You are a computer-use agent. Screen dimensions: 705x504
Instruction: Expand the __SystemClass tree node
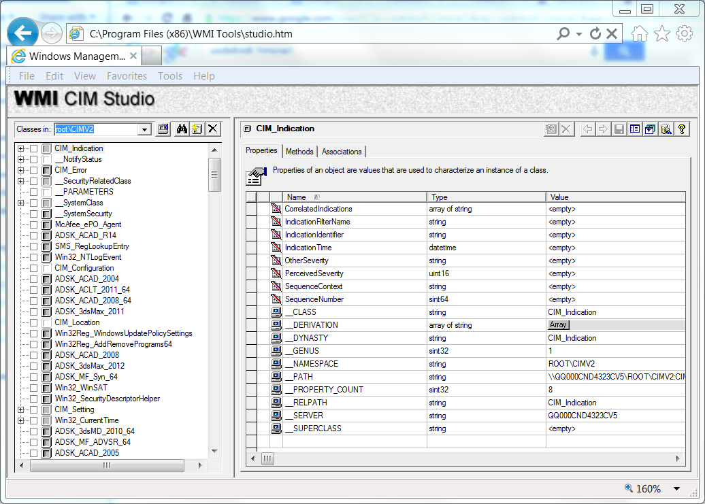20,203
